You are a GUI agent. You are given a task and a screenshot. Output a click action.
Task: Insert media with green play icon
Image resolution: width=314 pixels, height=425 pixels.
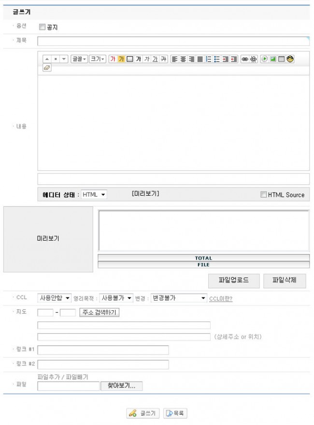265,59
